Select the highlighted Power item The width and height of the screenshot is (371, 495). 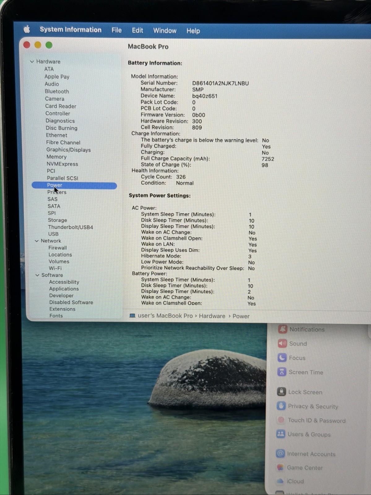pyautogui.click(x=74, y=185)
